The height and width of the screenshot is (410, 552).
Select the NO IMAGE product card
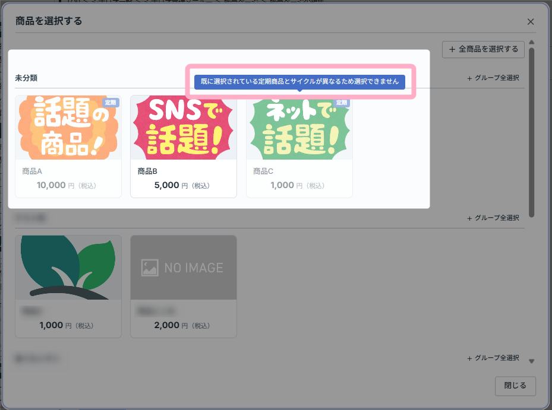(184, 287)
